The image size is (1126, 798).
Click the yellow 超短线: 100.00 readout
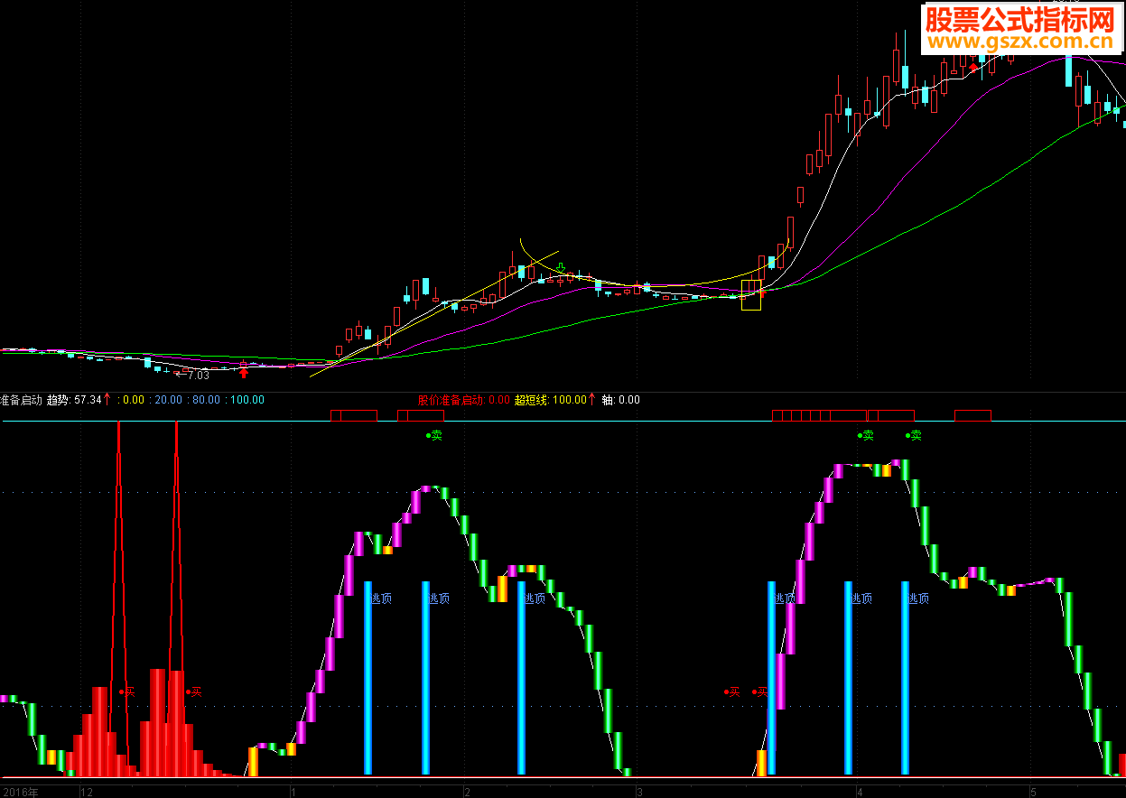551,400
